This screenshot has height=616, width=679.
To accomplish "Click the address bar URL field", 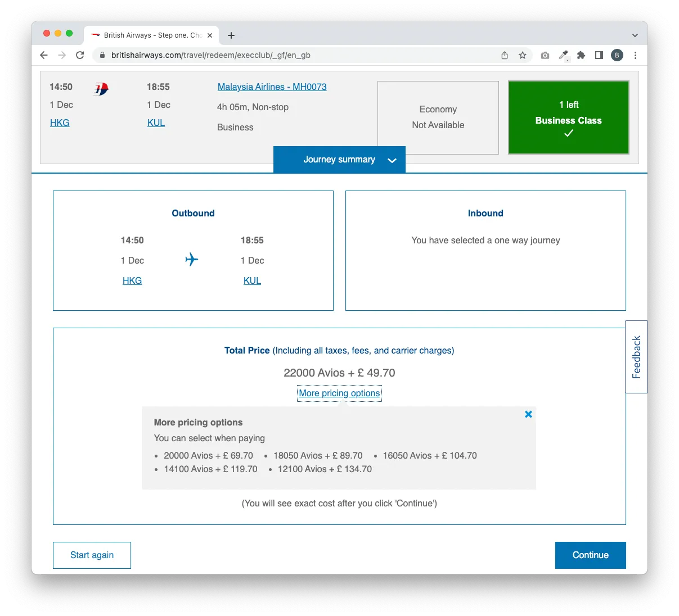I will [298, 55].
